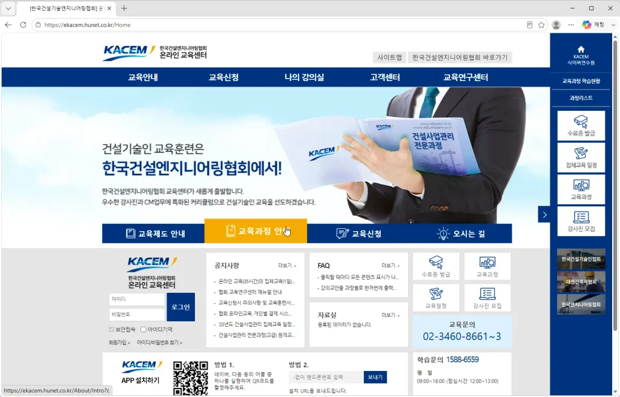
Task: Open 교육과정 icon in right sidebar
Action: click(581, 189)
